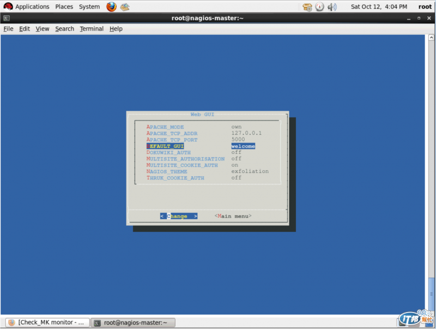436x329 pixels.
Task: Click the mail editor icon beside Firefox
Action: (125, 7)
